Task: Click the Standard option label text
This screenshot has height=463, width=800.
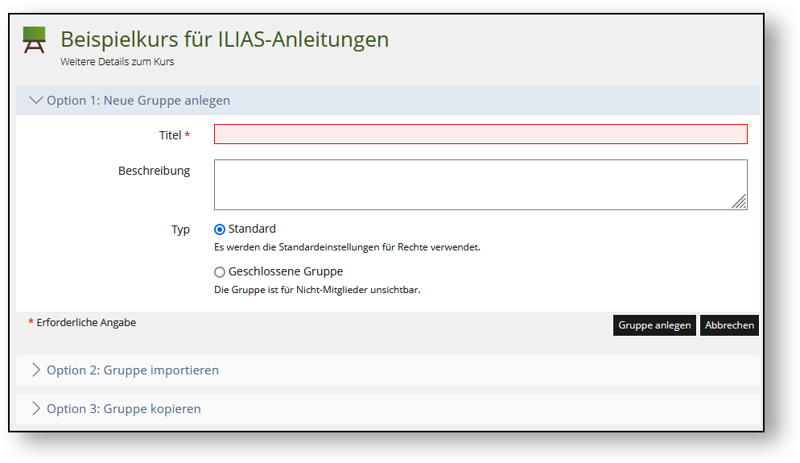Action: click(252, 229)
